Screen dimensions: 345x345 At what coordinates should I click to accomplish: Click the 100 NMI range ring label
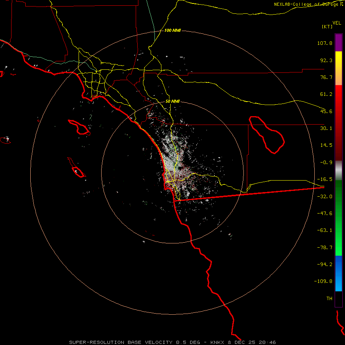click(x=172, y=30)
